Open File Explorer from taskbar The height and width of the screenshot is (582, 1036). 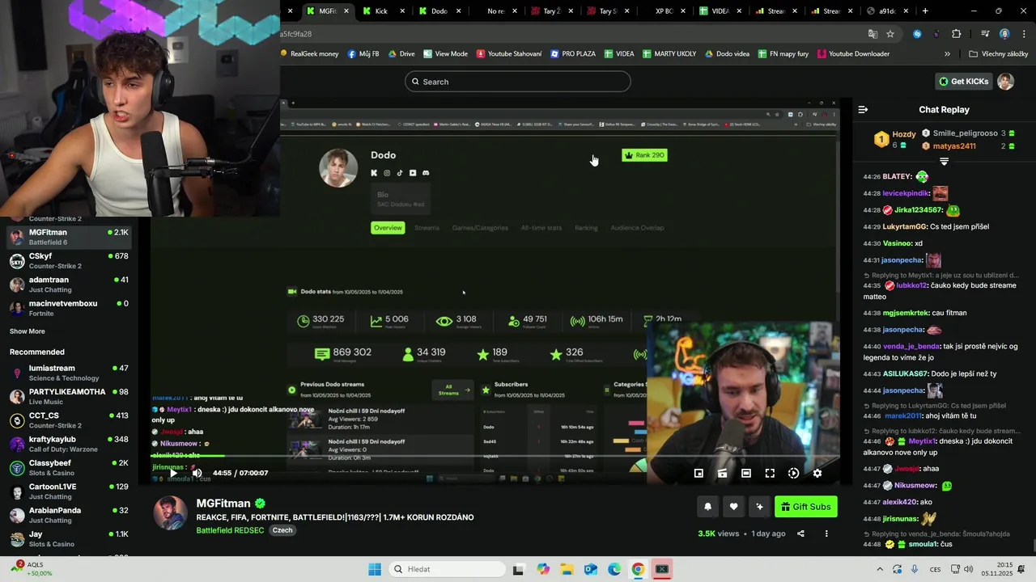click(x=567, y=569)
